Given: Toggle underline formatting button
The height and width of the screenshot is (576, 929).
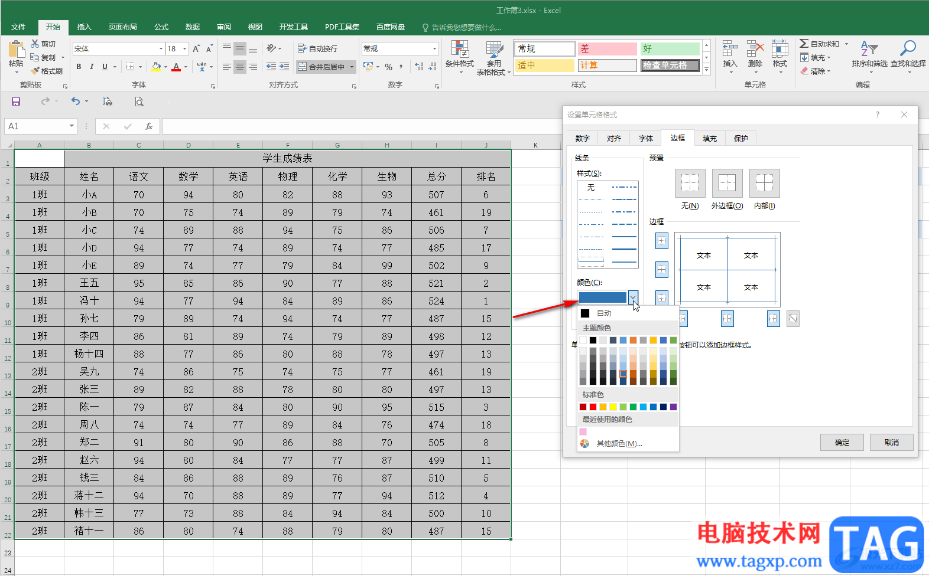Looking at the screenshot, I should tap(105, 67).
